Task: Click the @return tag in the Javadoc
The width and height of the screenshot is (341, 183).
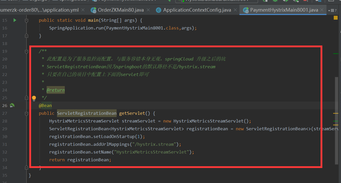Action: [x=56, y=90]
